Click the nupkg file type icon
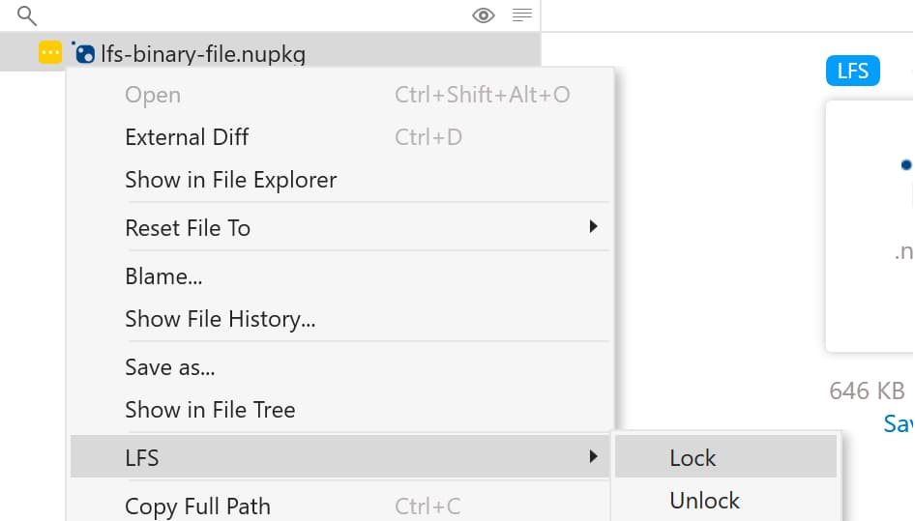This screenshot has width=915, height=521. 83,52
